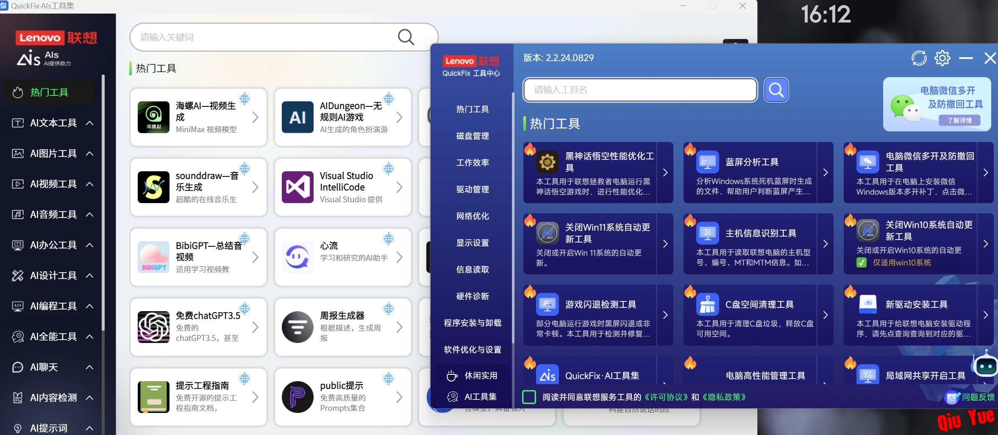This screenshot has height=435, width=998.
Task: Select 硬件诊断 in QuickFix sidebar
Action: tap(473, 296)
